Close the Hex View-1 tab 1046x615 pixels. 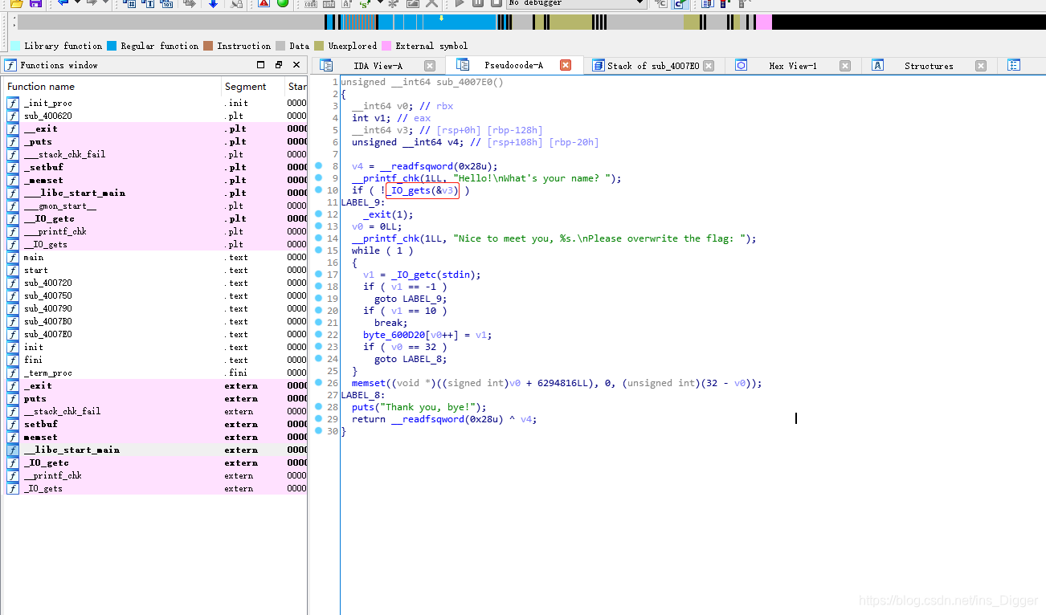[x=845, y=66]
